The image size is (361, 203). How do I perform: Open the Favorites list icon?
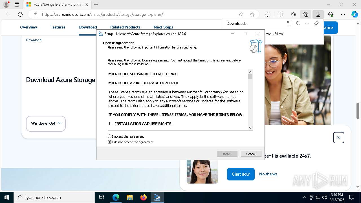click(293, 14)
